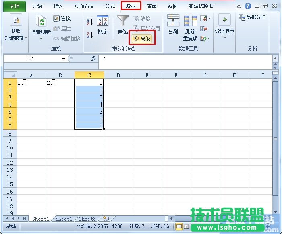Open Data Analysis (数据分析)
The height and width of the screenshot is (234, 282).
pyautogui.click(x=252, y=17)
